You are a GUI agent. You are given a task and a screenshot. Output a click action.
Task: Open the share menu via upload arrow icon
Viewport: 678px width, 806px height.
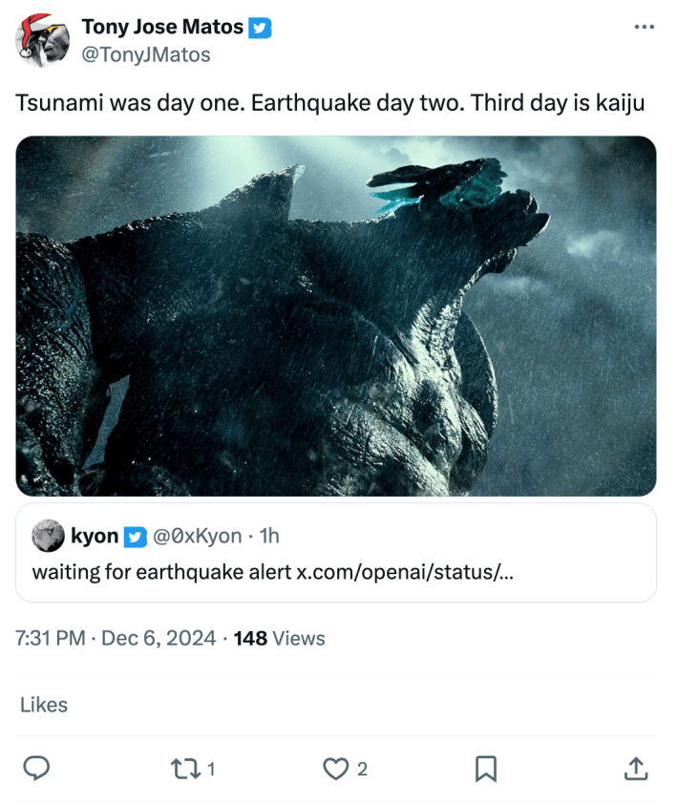(637, 769)
